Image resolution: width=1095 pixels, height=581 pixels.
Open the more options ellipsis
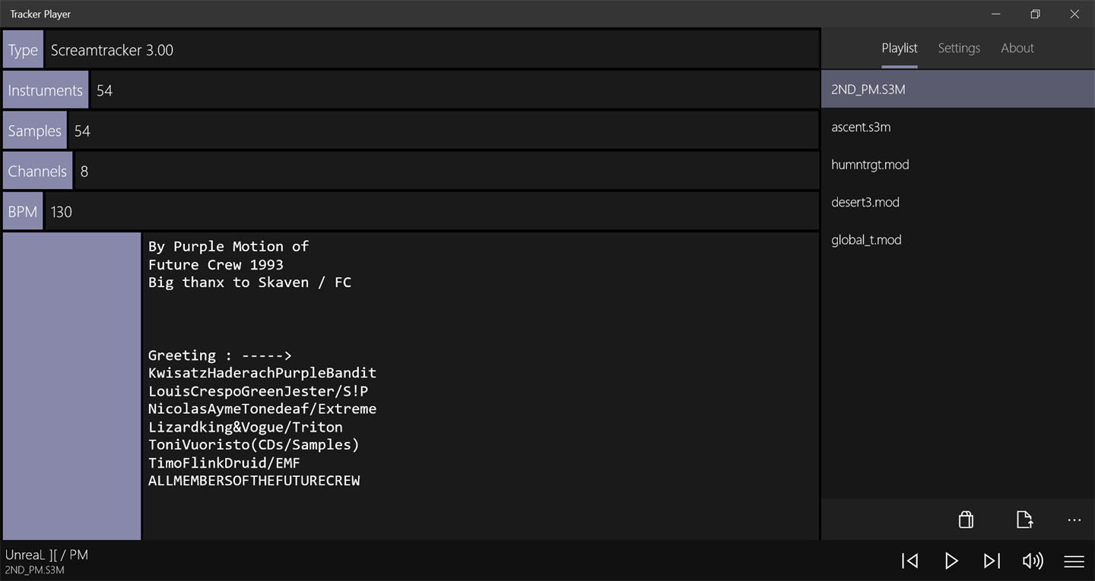tap(1074, 520)
